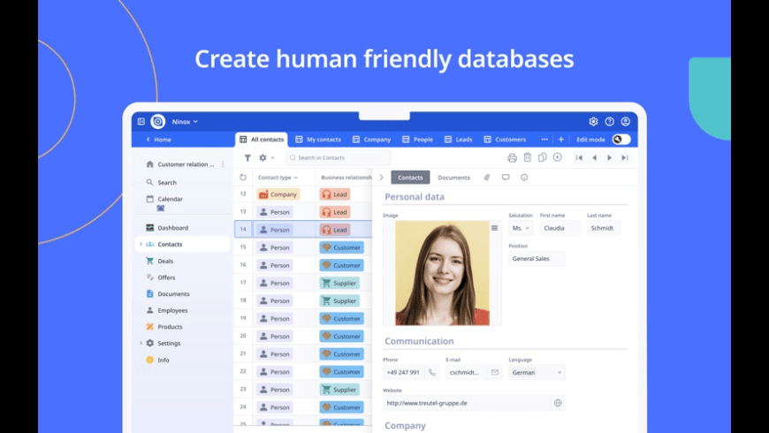Screen dimensions: 769x433
Task: Switch to the Leads tab
Action: pyautogui.click(x=459, y=140)
